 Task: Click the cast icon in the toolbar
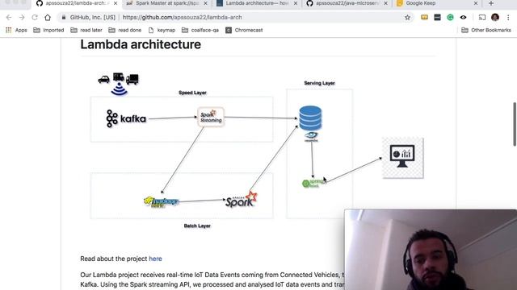(x=482, y=18)
